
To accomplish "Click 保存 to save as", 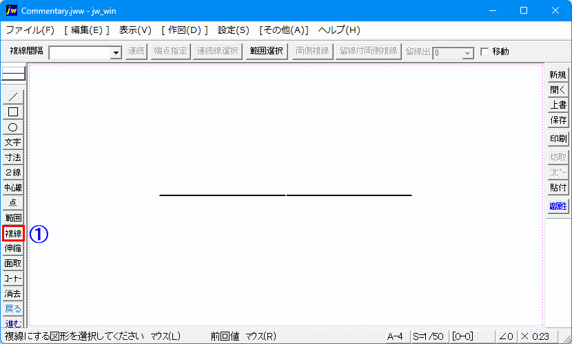I will click(558, 120).
